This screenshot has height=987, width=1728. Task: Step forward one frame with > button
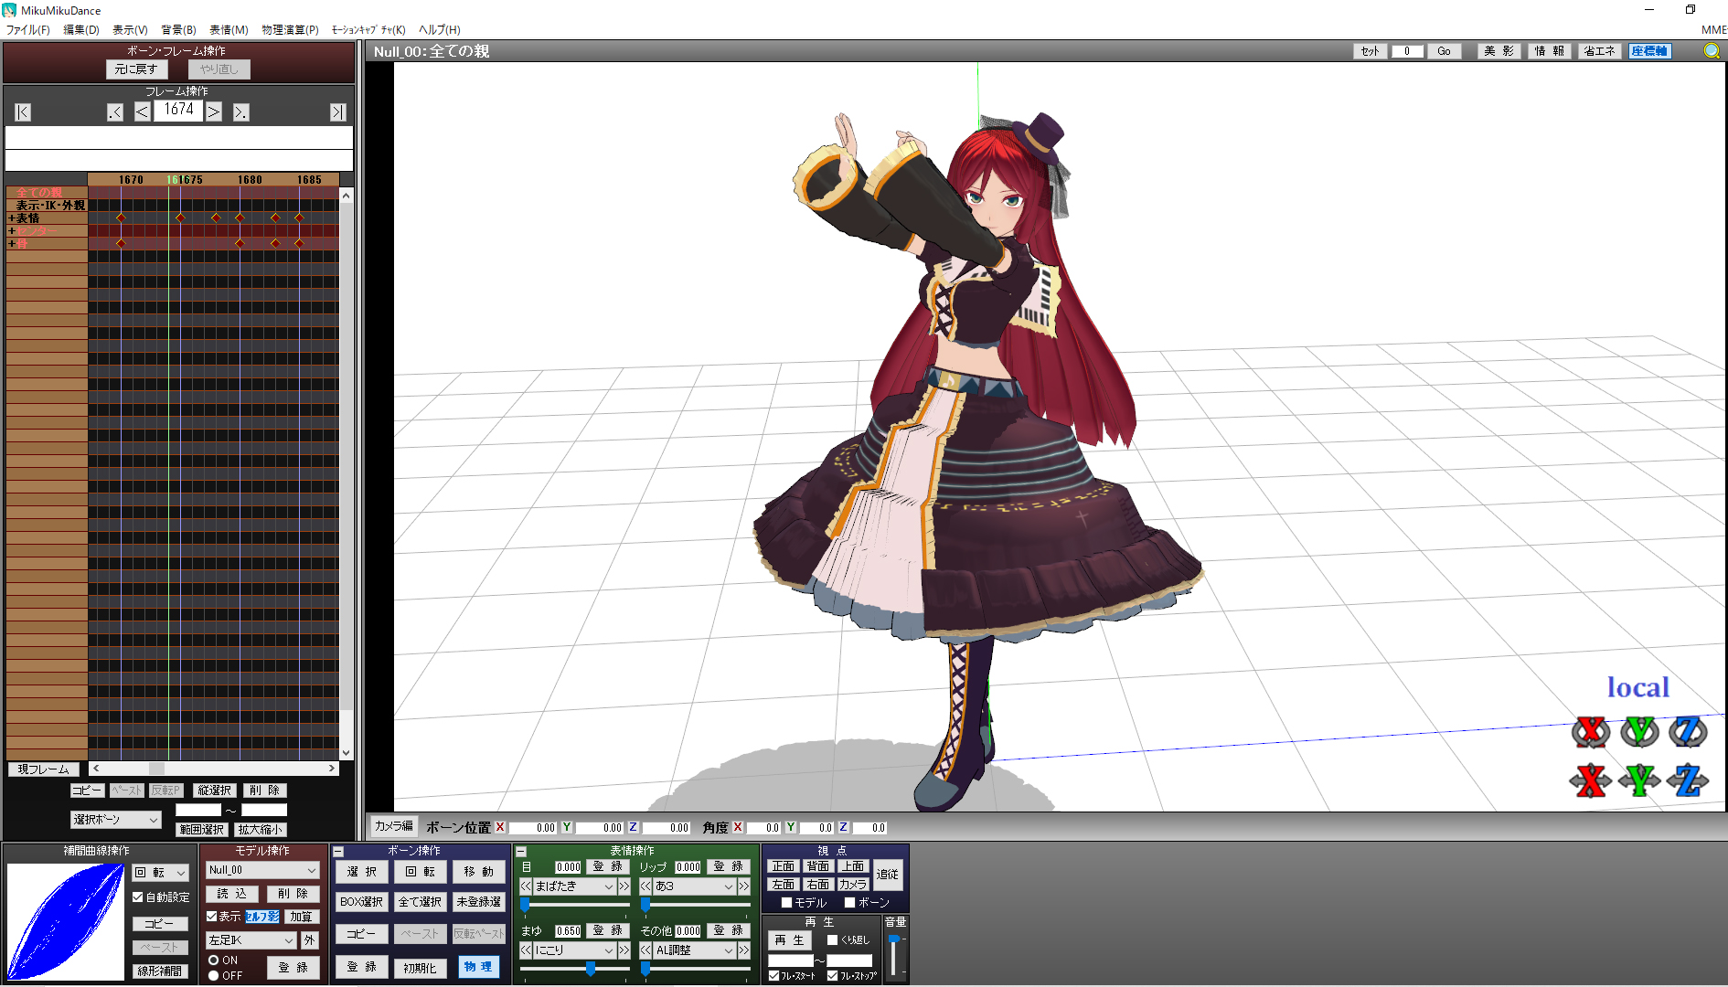(x=214, y=111)
